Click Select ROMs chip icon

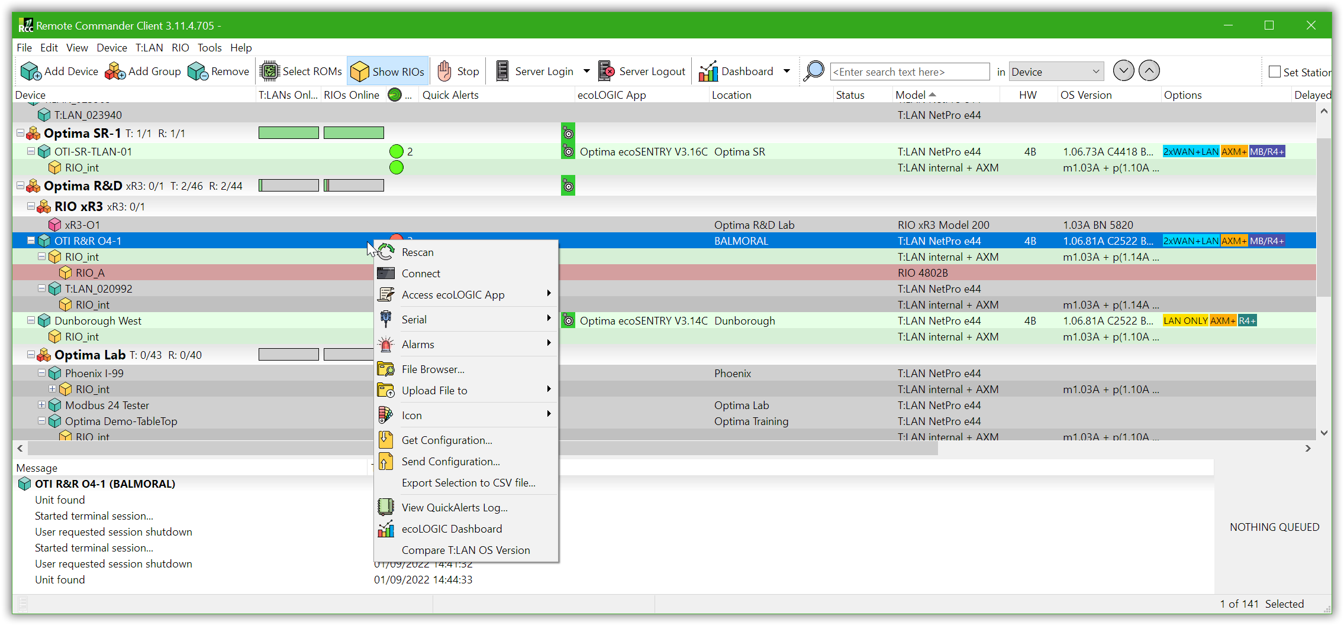(x=270, y=72)
